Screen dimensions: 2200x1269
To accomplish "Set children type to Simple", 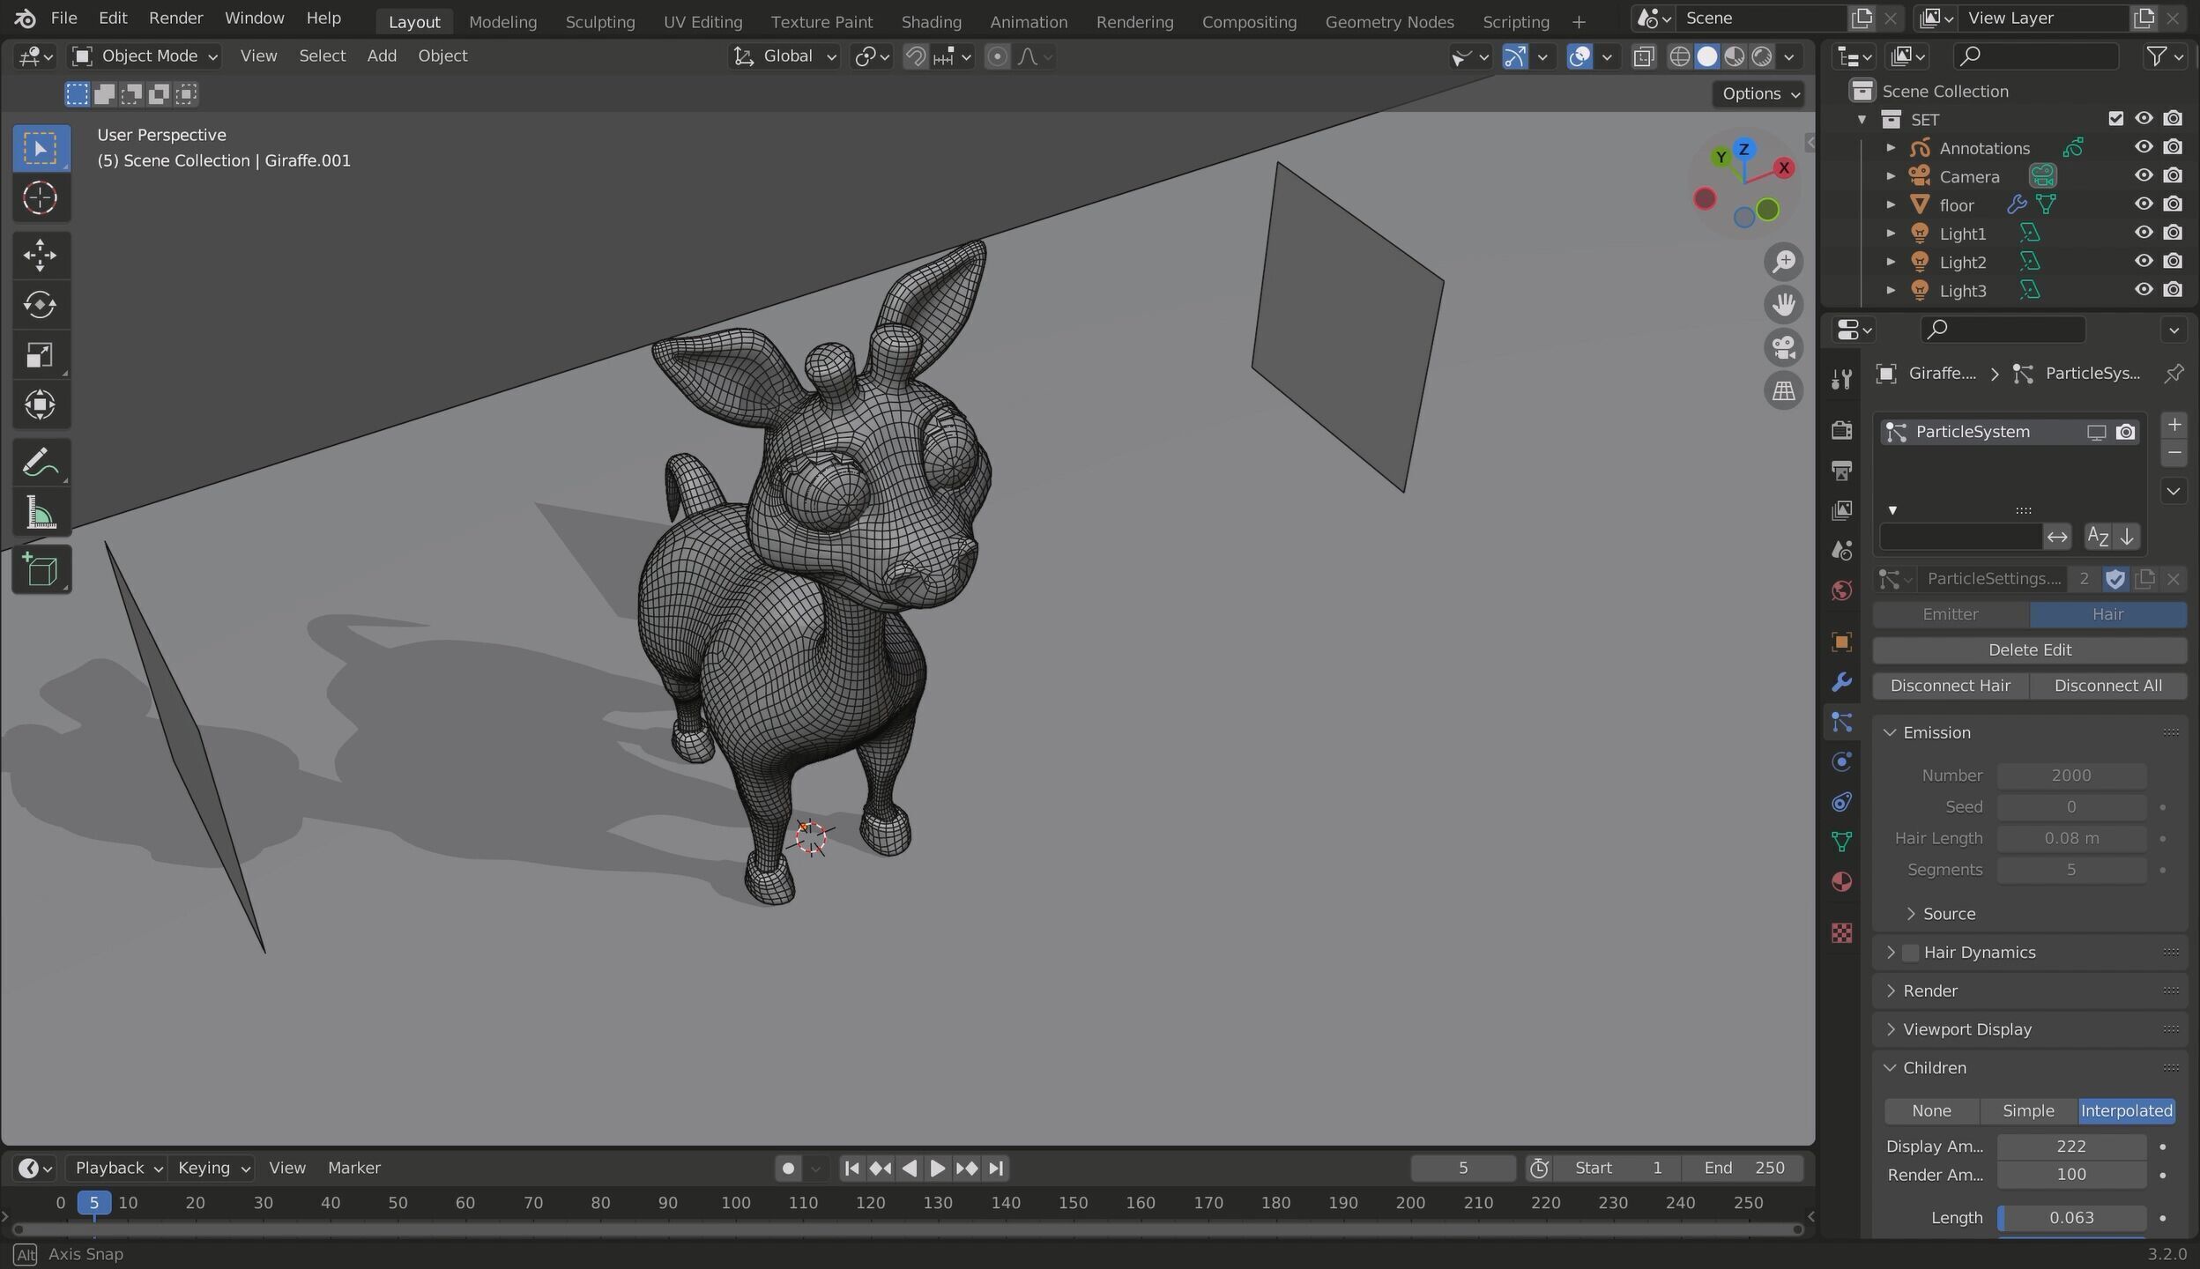I will click(x=2028, y=1111).
